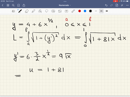Open the more options ellipsis menu
This screenshot has height=97, width=130.
tap(127, 5)
